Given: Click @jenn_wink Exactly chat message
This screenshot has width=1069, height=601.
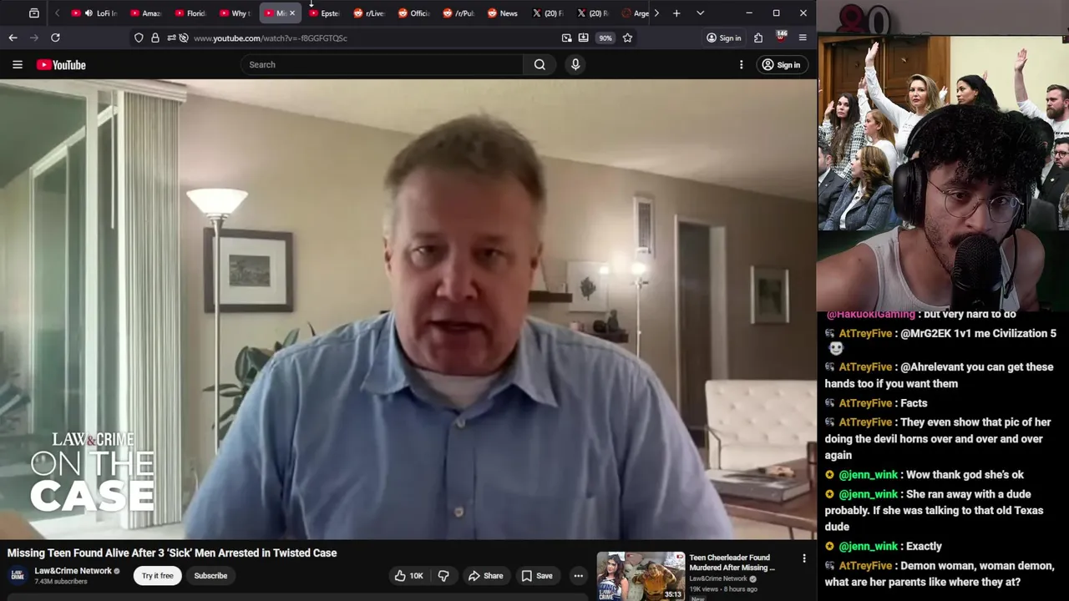Looking at the screenshot, I should (883, 546).
